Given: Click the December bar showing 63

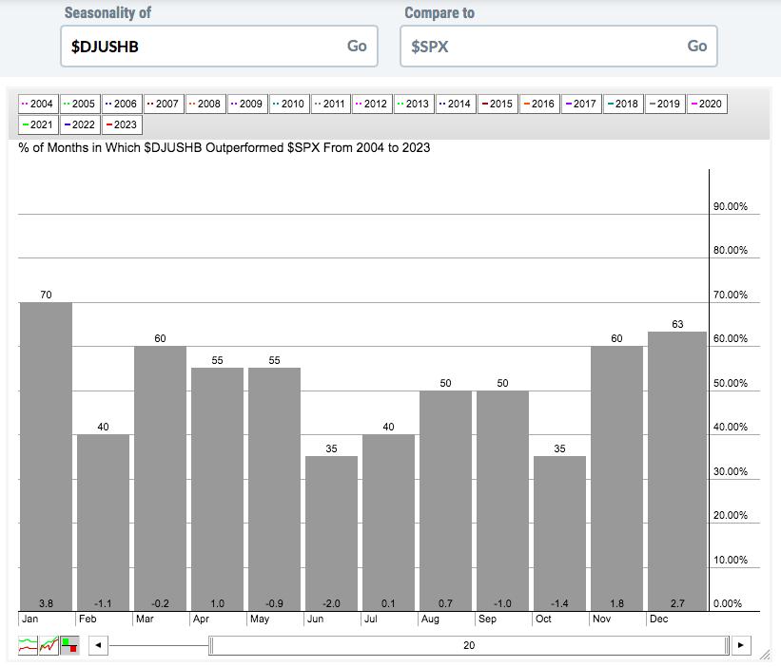Looking at the screenshot, I should coord(677,470).
